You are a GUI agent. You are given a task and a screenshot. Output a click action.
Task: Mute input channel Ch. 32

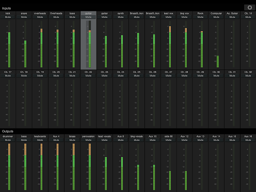(248, 75)
